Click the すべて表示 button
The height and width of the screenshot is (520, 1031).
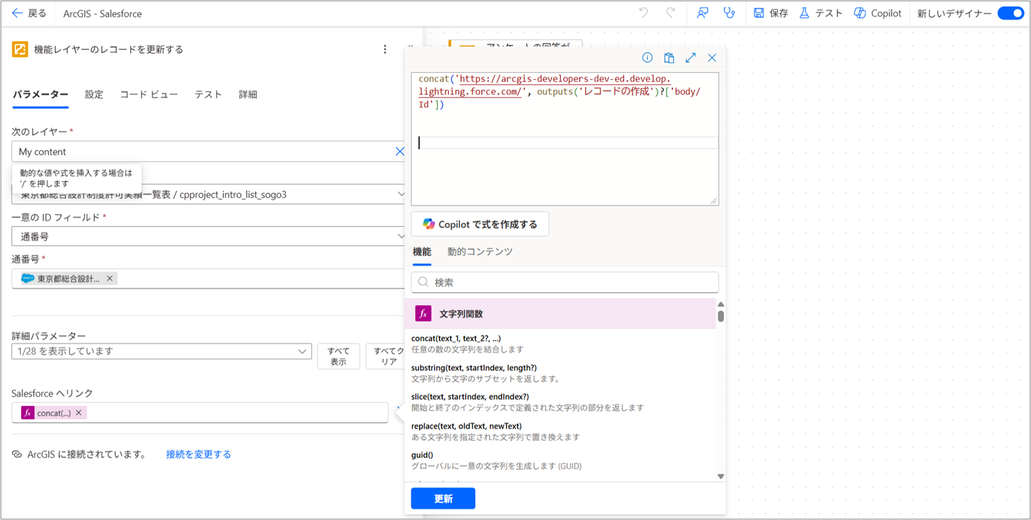339,356
